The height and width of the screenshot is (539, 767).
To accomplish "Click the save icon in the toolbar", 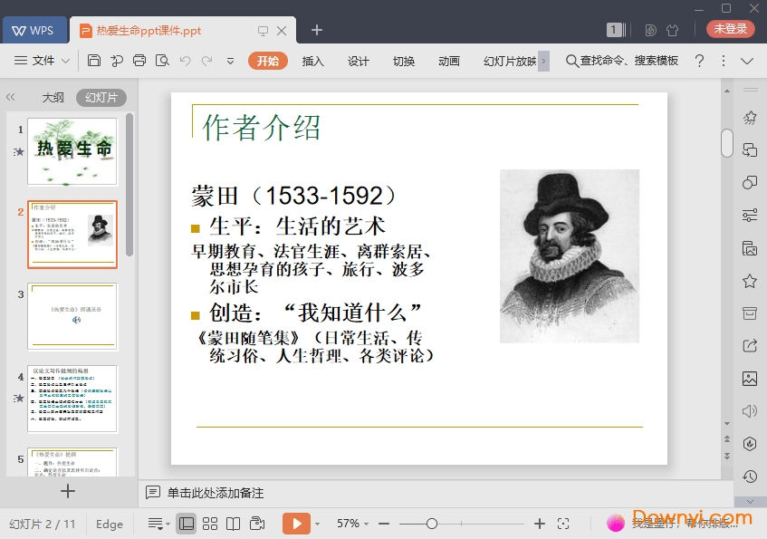I will [x=94, y=61].
